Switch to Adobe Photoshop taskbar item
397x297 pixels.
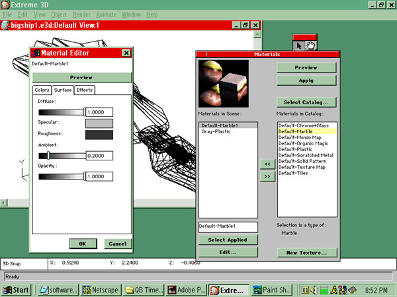click(185, 290)
